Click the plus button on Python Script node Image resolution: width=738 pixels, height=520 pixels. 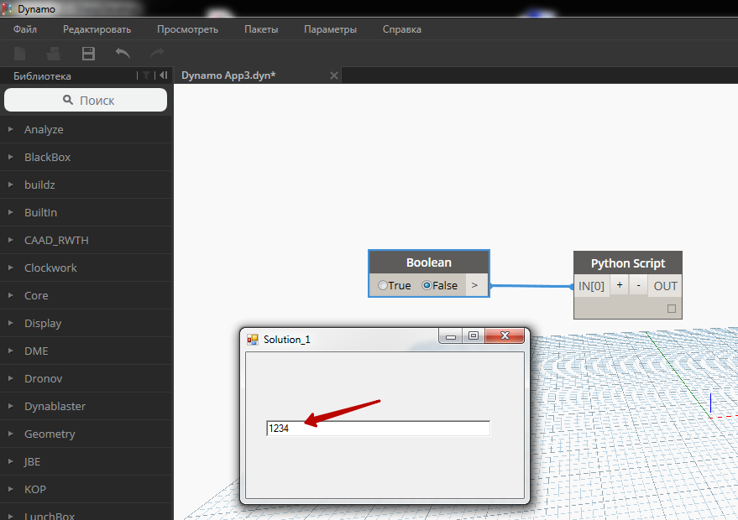click(x=620, y=285)
